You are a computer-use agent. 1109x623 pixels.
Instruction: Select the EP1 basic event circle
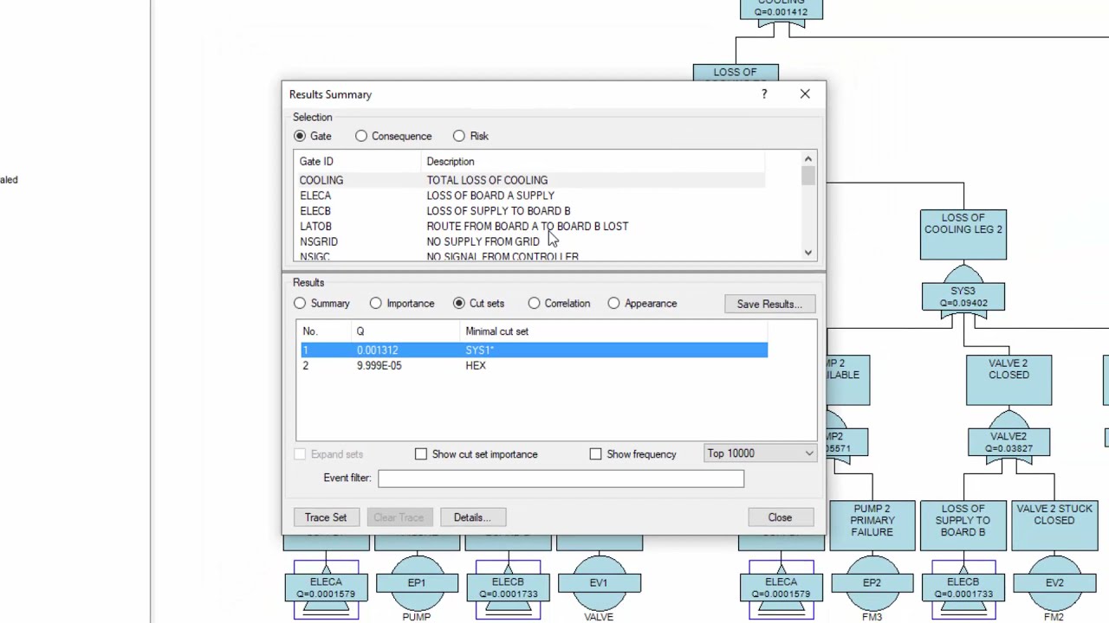(x=417, y=584)
